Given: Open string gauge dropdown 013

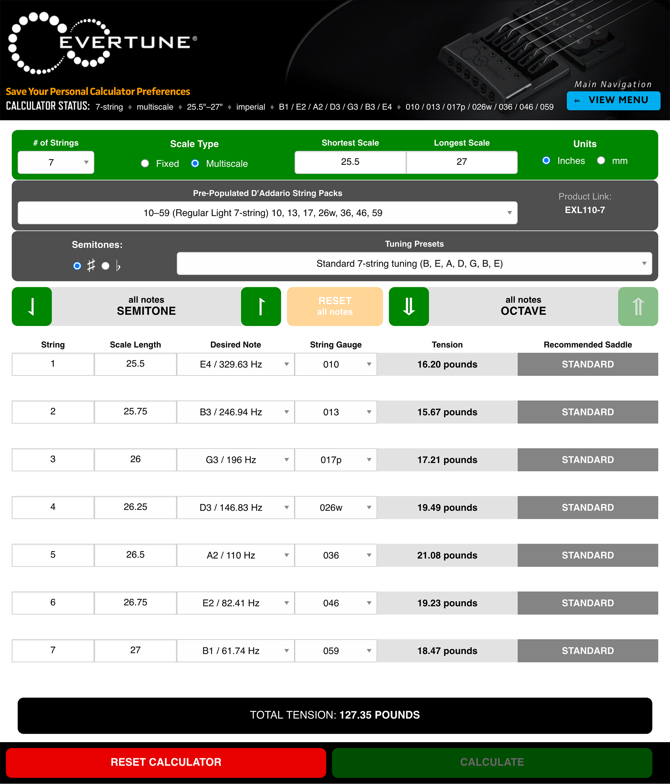Looking at the screenshot, I should (x=336, y=412).
